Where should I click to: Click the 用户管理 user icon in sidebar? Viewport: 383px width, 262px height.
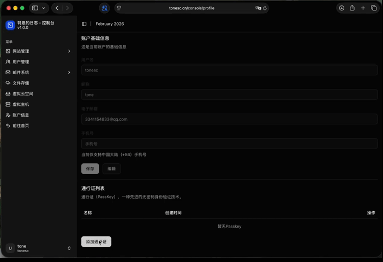click(x=8, y=62)
